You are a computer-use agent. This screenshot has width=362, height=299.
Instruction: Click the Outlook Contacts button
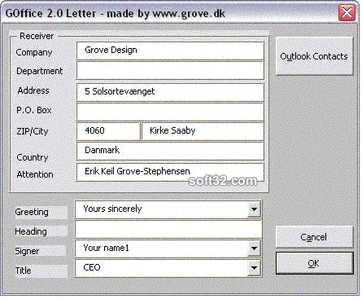point(314,56)
